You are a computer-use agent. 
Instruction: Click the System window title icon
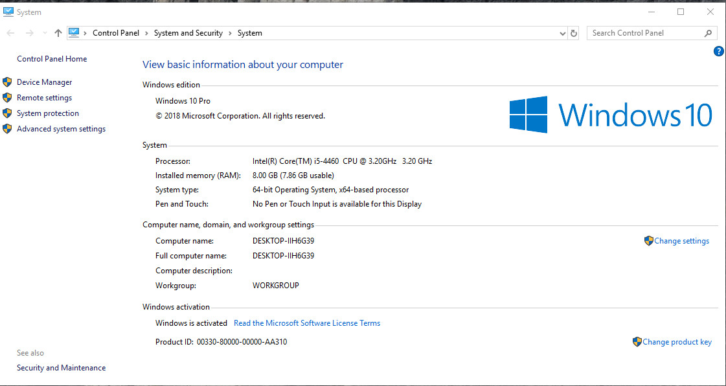point(8,12)
